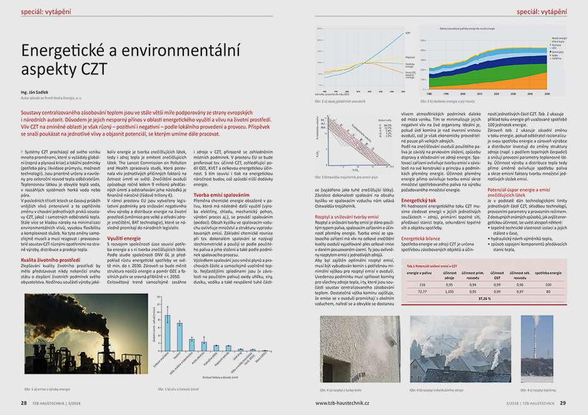This screenshot has width=588, height=415.
Task: Click caption "Obr. 1 a) emise z výroby energie"
Action: (48, 389)
